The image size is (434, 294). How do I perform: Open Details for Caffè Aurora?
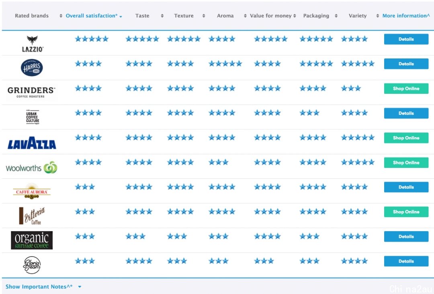pyautogui.click(x=406, y=187)
